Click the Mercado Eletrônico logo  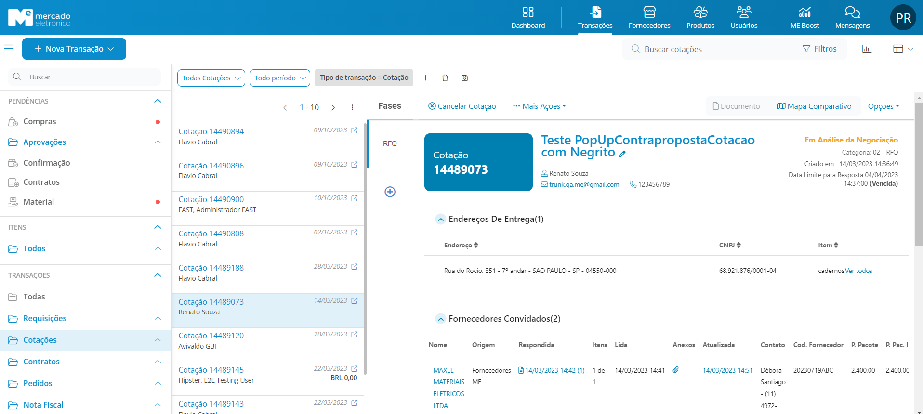coord(39,17)
